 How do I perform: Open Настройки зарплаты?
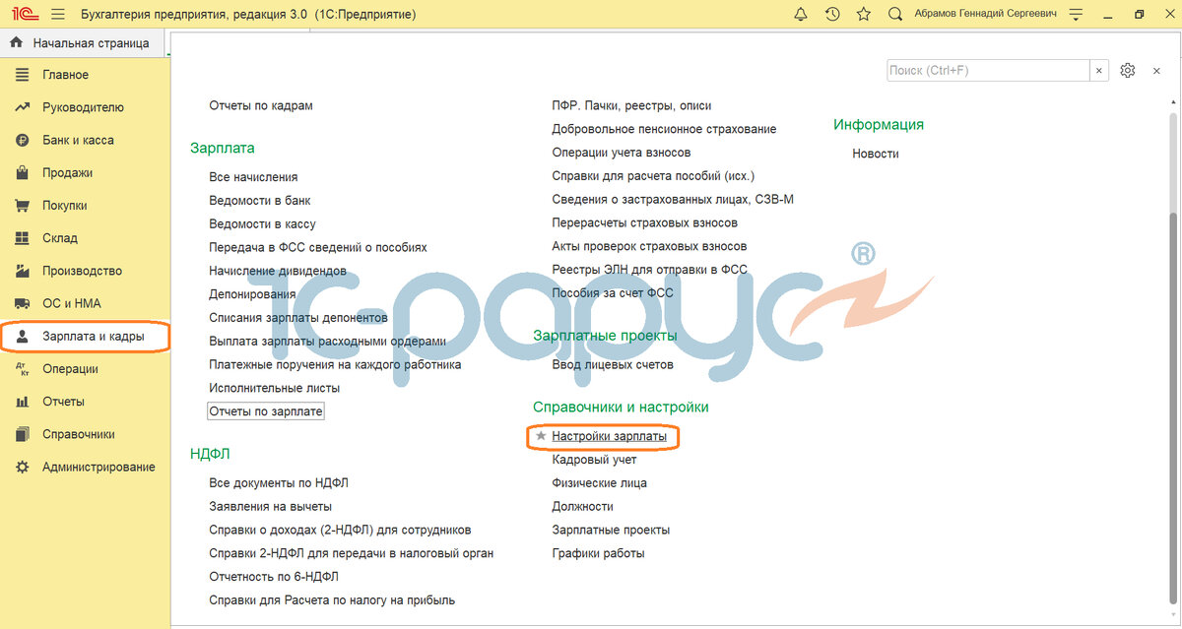[x=609, y=435]
